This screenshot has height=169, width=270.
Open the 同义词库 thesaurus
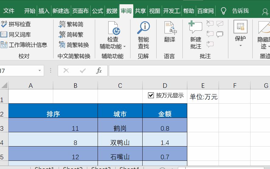(16, 34)
